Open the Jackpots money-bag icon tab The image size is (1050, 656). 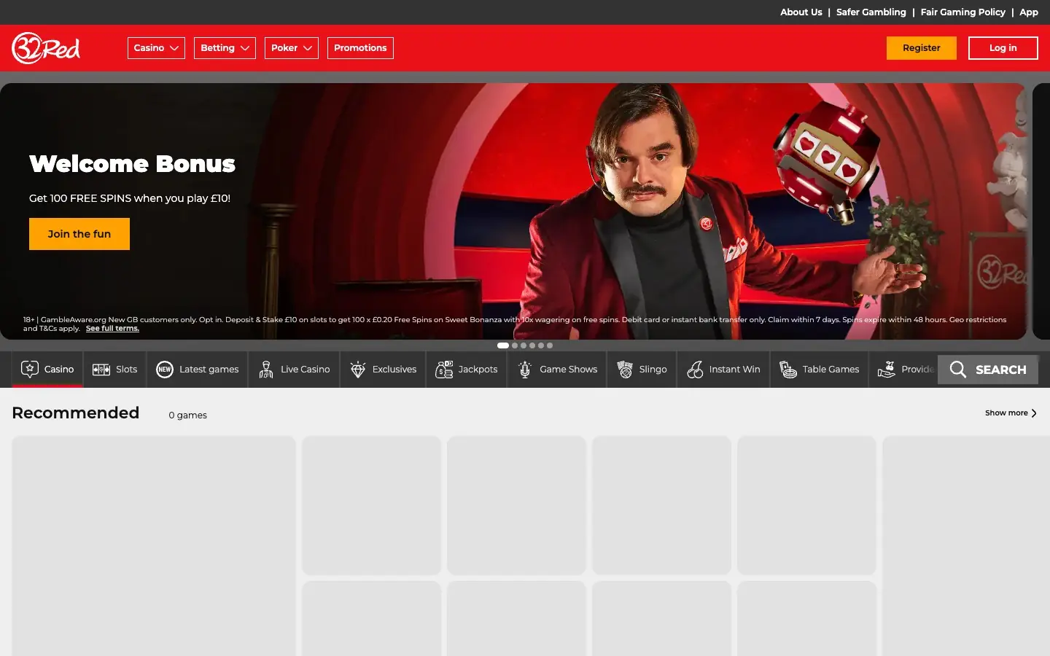click(467, 370)
